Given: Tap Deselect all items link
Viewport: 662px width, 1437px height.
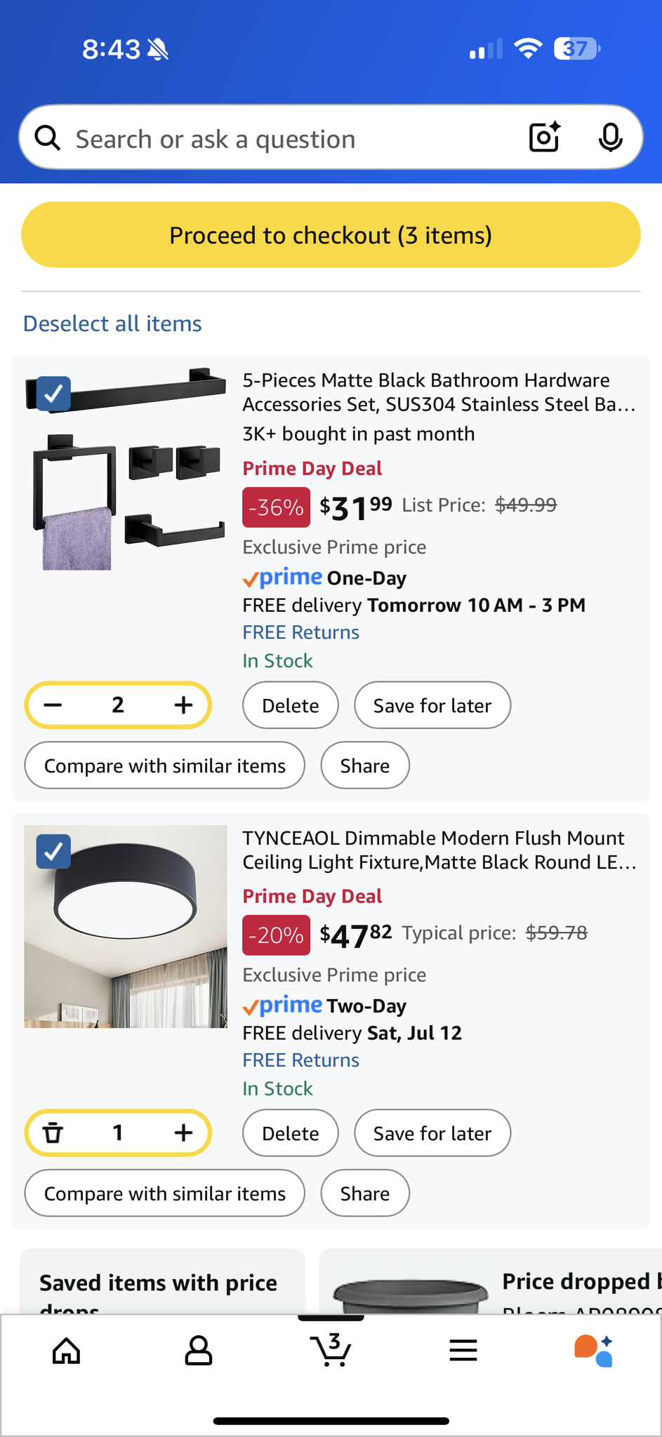Looking at the screenshot, I should coord(112,323).
